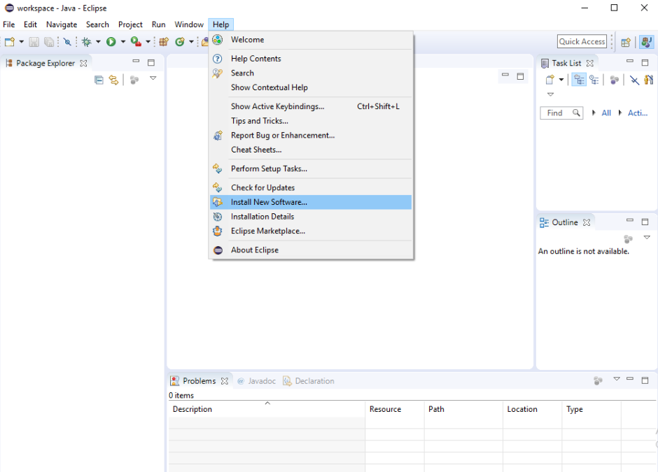Click the Synchronize Changed icon in Task List
The image size is (658, 472).
point(634,80)
